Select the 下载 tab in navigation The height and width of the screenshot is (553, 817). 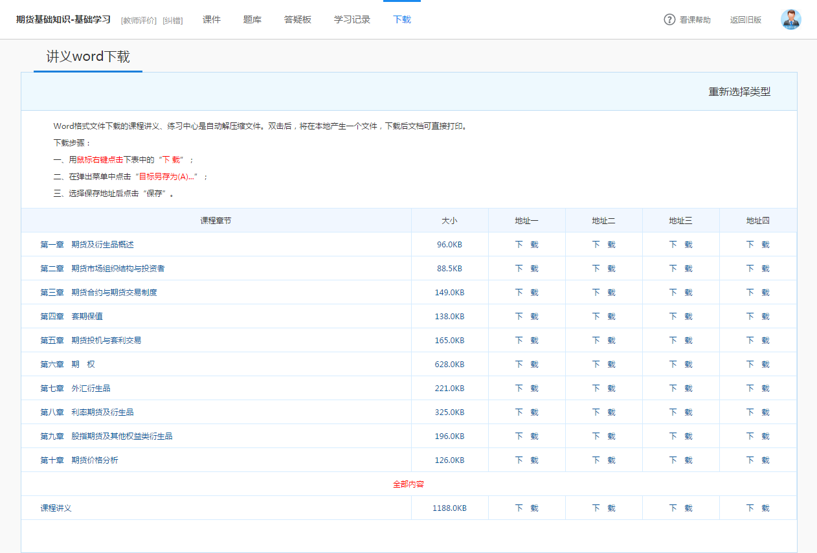402,19
